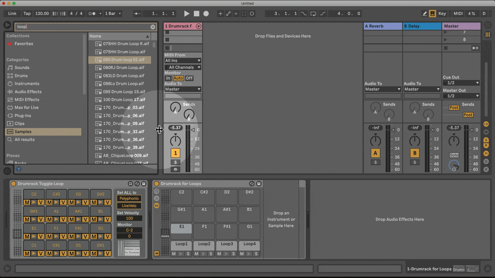Mute the Loop1 pad in Drumrack for Loops
This screenshot has height=278, width=495.
(x=174, y=254)
